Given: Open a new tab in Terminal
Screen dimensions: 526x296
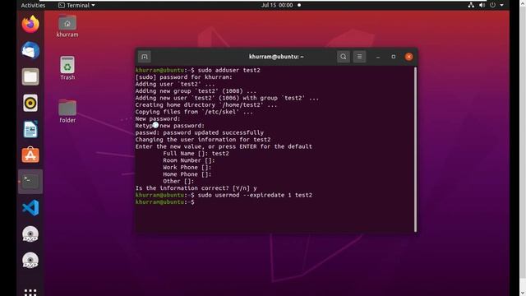Looking at the screenshot, I should pyautogui.click(x=145, y=57).
